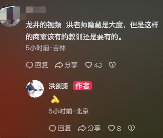The image size is (163, 138).
Task: Click 回复 text under the 吉林 comment
Action: click(42, 65)
